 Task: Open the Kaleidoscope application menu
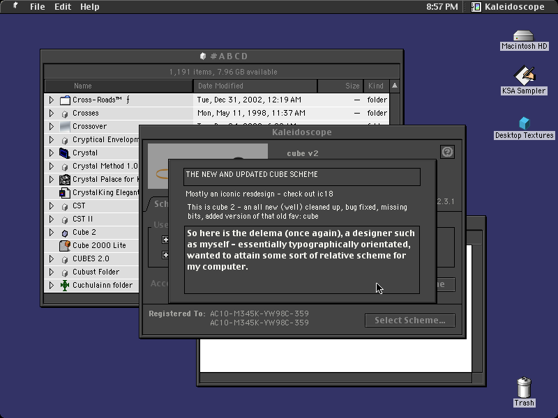pos(508,7)
